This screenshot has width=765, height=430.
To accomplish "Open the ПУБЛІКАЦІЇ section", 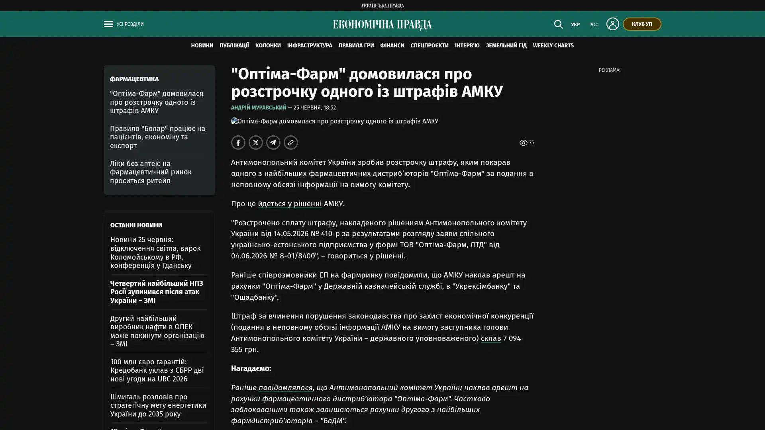I will click(234, 46).
